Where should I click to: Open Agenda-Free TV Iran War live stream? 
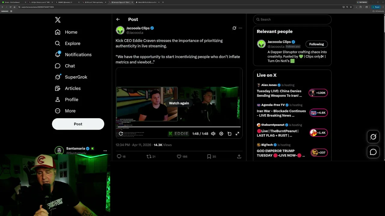coord(281,113)
